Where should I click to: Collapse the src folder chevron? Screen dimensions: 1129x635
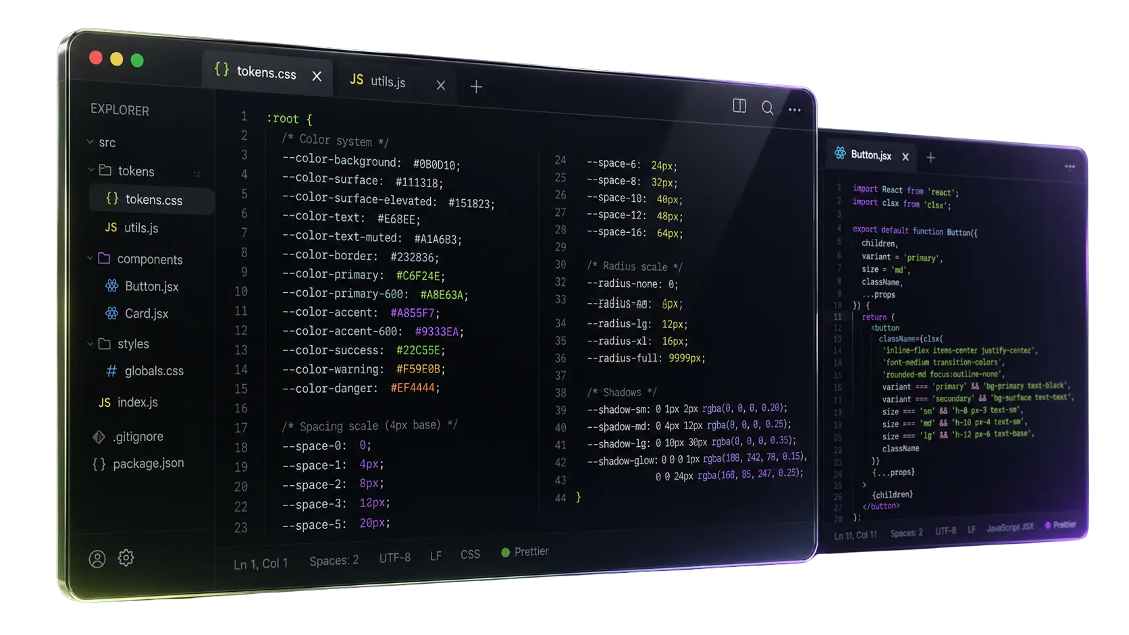click(90, 142)
